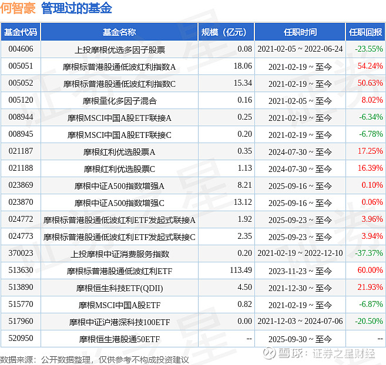The height and width of the screenshot is (365, 386).
Task: Click the 何智豪 name in title
Action: pyautogui.click(x=18, y=8)
